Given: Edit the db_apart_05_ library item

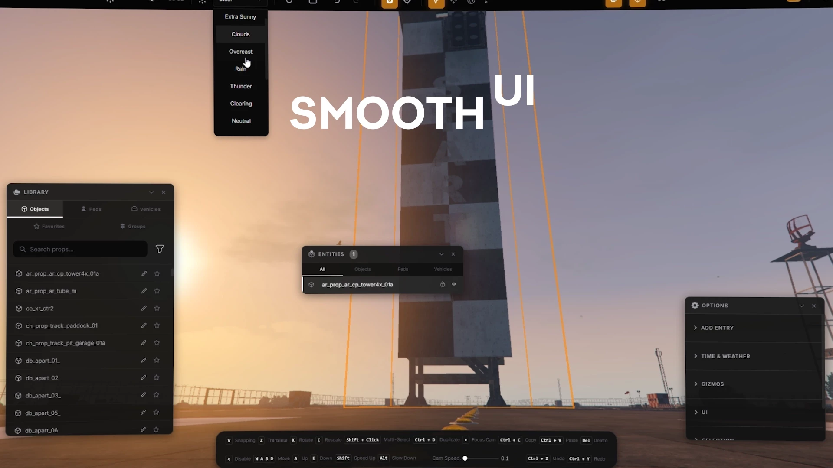Looking at the screenshot, I should [143, 412].
